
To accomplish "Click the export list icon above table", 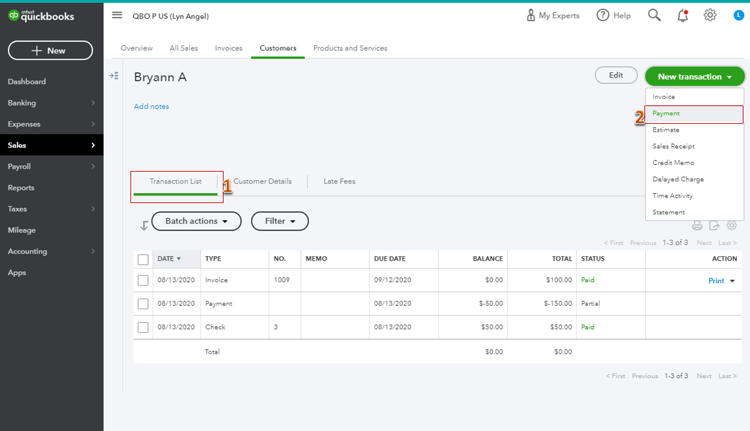I will click(714, 225).
